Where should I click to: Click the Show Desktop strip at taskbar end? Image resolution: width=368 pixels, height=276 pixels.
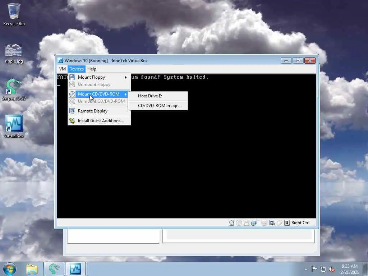[366, 269]
